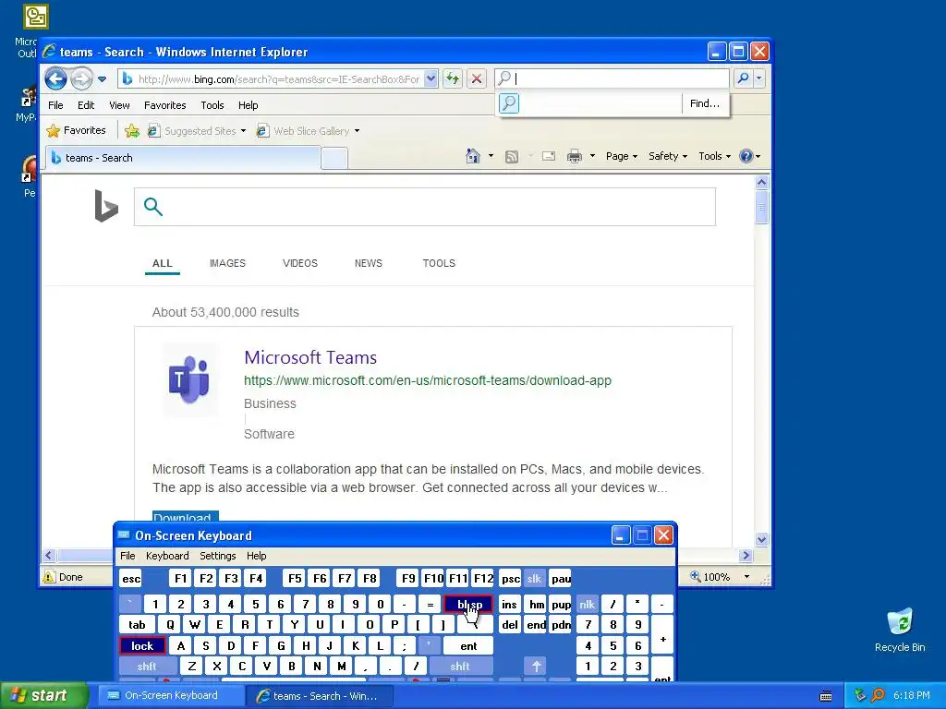Click the zoom magnifier icon in the status bar

click(696, 576)
